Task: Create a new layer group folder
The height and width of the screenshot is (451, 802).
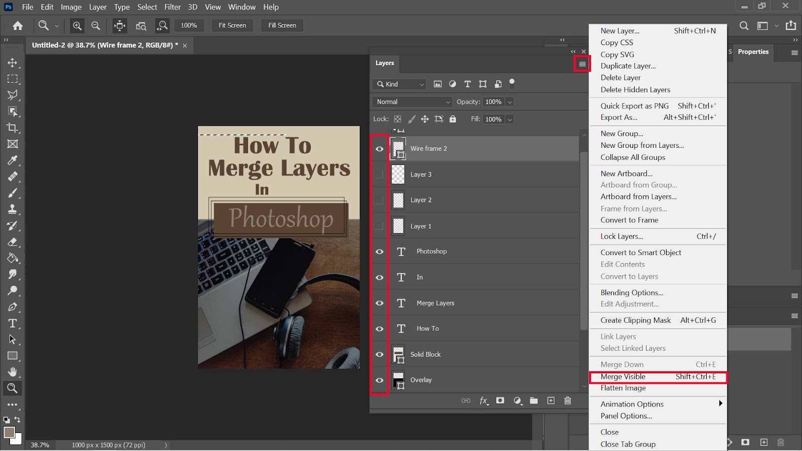Action: point(534,400)
